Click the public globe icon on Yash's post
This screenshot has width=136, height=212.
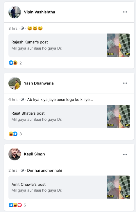pyautogui.click(x=22, y=99)
